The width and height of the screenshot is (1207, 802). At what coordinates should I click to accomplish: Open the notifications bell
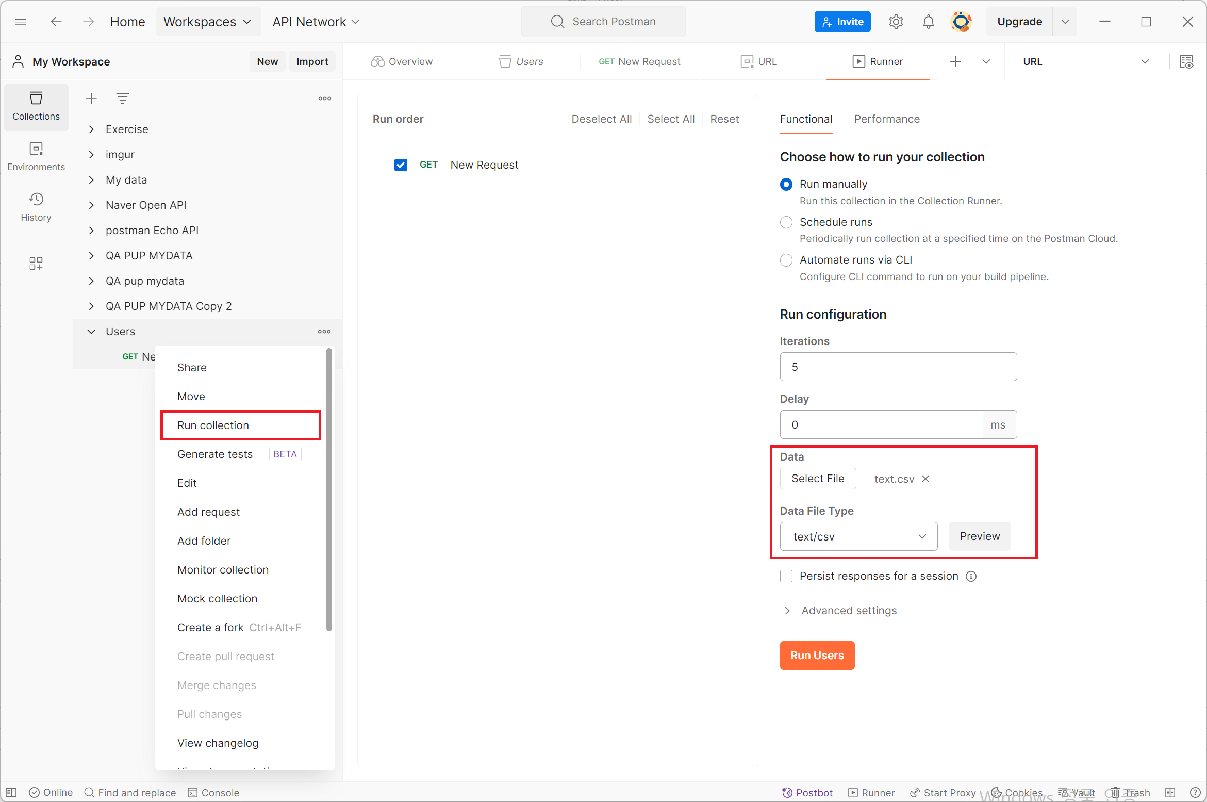click(x=928, y=22)
